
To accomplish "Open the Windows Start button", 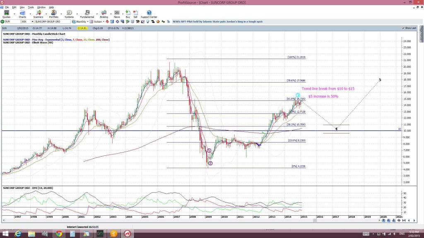I will pos(5,234).
